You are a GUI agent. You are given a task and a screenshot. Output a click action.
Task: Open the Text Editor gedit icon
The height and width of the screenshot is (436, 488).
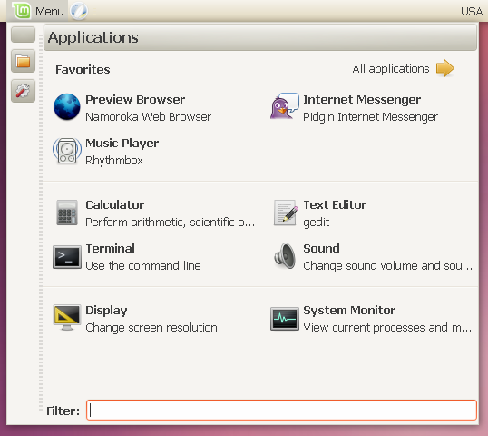[x=285, y=213]
